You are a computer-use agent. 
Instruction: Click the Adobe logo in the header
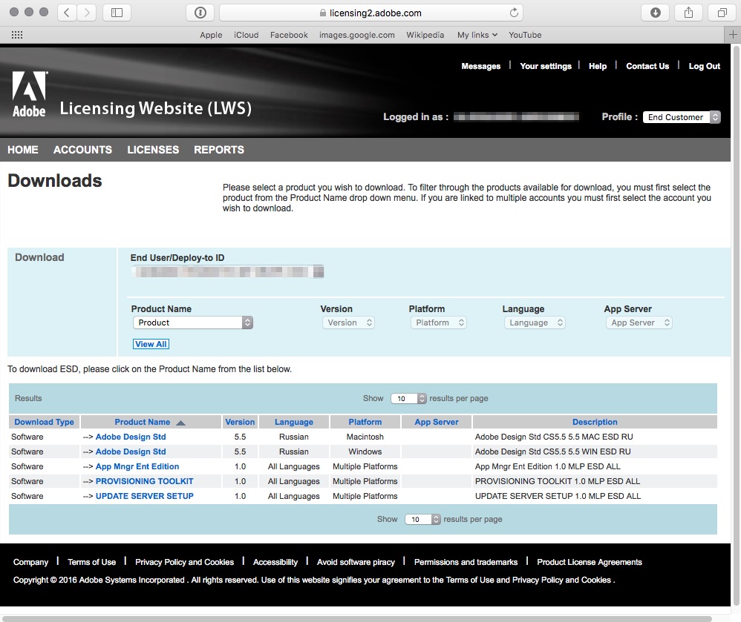29,94
